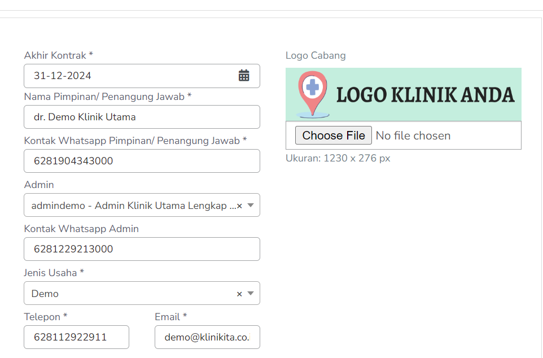Click the Kontak Whatsapp Admin field

(x=142, y=249)
